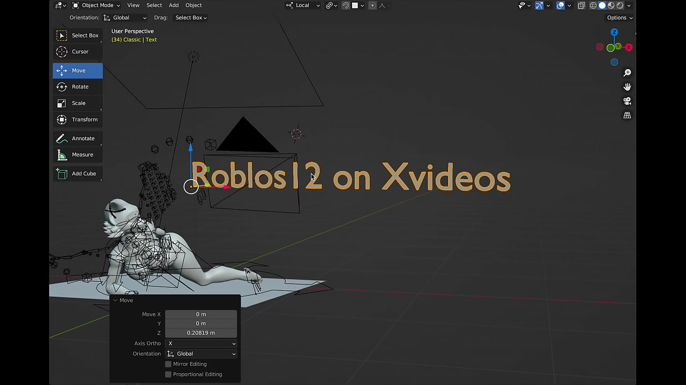Open the Axis Ortho dropdown
This screenshot has height=385, width=686.
click(x=201, y=344)
